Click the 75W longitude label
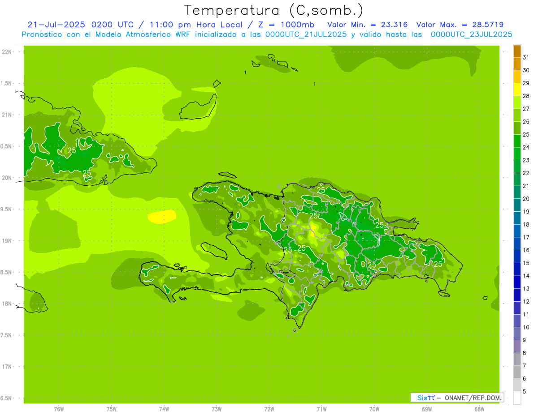Screen dimensions: 538x415 click(x=112, y=409)
